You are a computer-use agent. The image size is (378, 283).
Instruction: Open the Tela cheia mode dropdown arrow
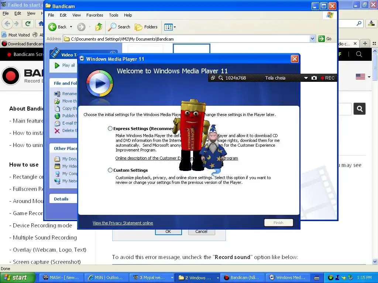(x=306, y=78)
